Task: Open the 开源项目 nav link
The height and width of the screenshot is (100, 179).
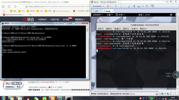Action: point(42,20)
